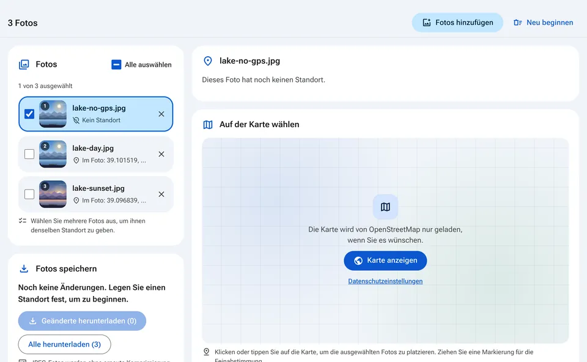Viewport: 587px width, 362px height.
Task: Click the map icon next to Auf der Karte wählen
Action: [208, 125]
